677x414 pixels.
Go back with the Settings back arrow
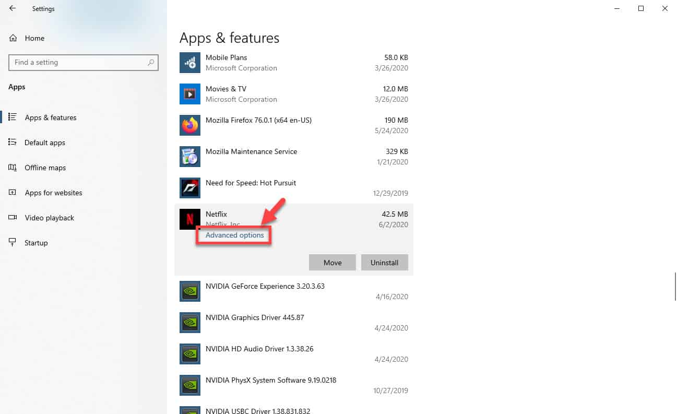[12, 8]
